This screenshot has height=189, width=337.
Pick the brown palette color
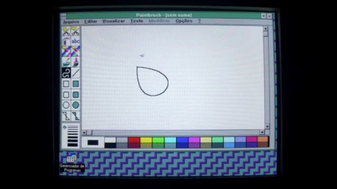[x=263, y=145]
